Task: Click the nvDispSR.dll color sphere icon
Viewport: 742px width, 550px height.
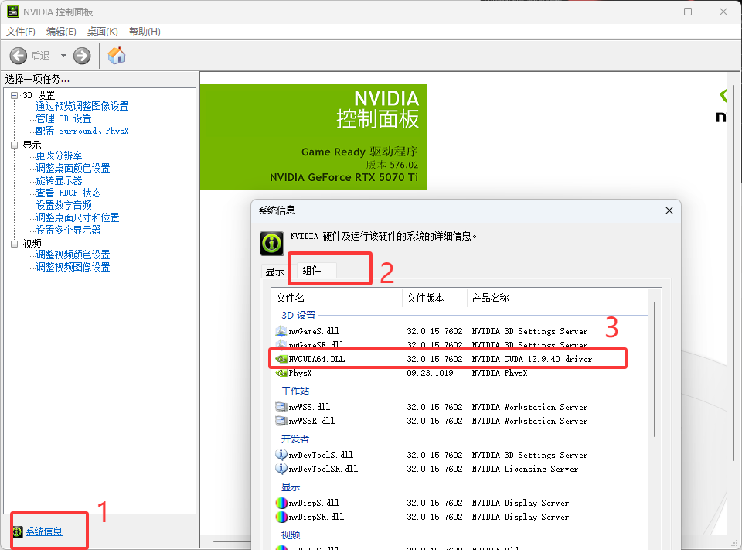Action: [x=281, y=517]
